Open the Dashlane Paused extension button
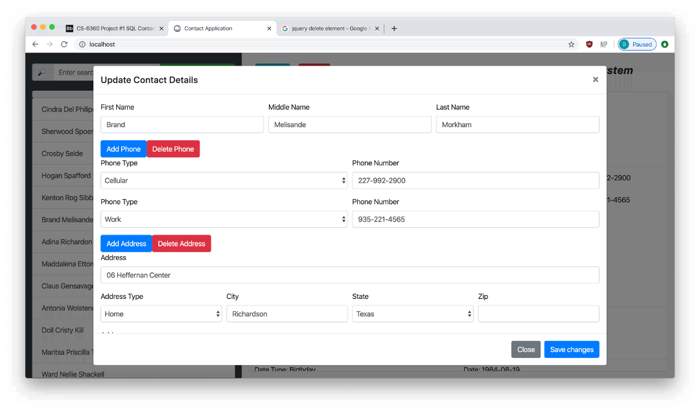 (x=636, y=44)
